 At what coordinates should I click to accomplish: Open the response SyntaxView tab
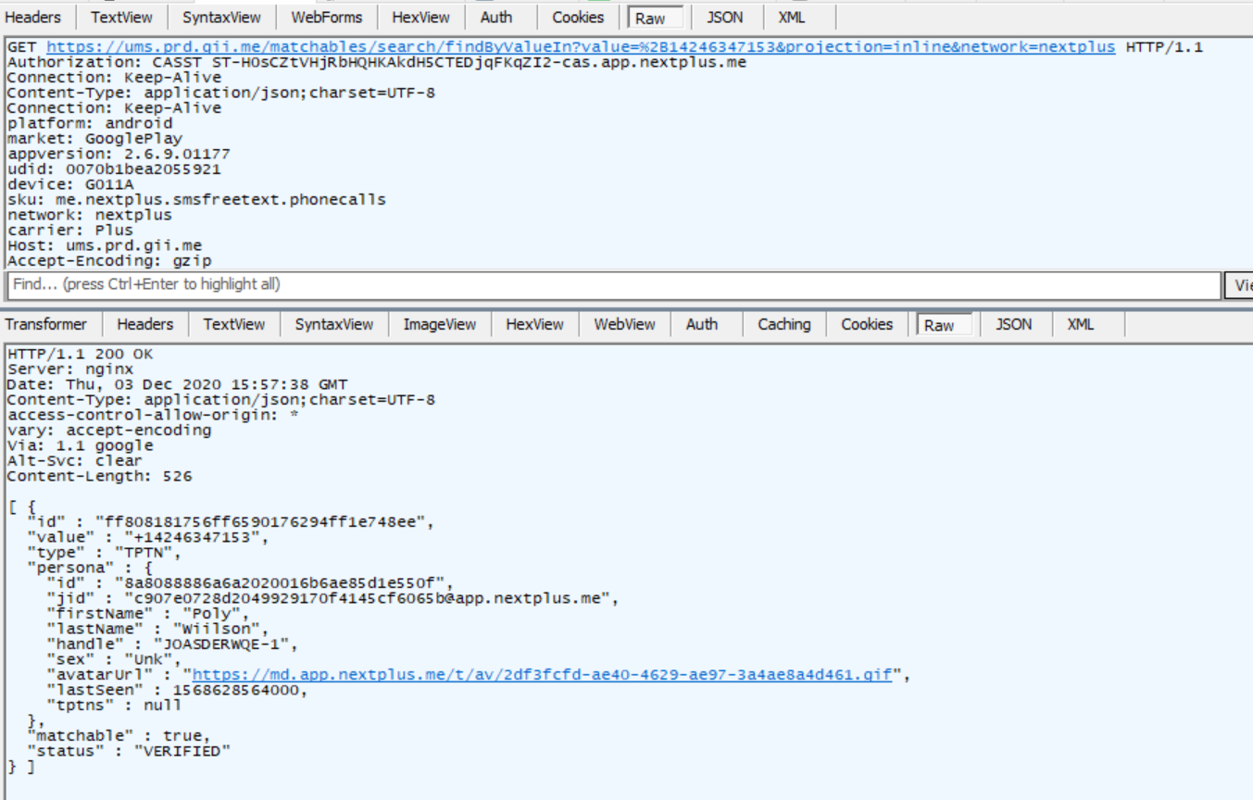pos(334,324)
